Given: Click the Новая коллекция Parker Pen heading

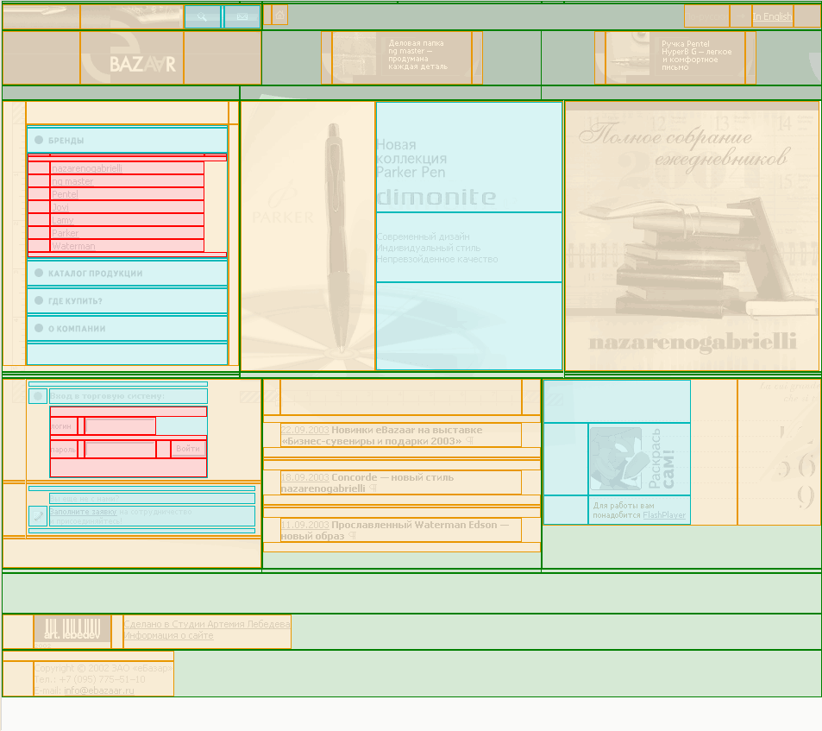Looking at the screenshot, I should 411,158.
